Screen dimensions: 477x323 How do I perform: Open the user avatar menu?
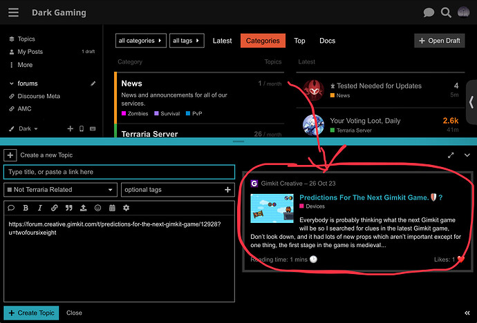(x=463, y=12)
